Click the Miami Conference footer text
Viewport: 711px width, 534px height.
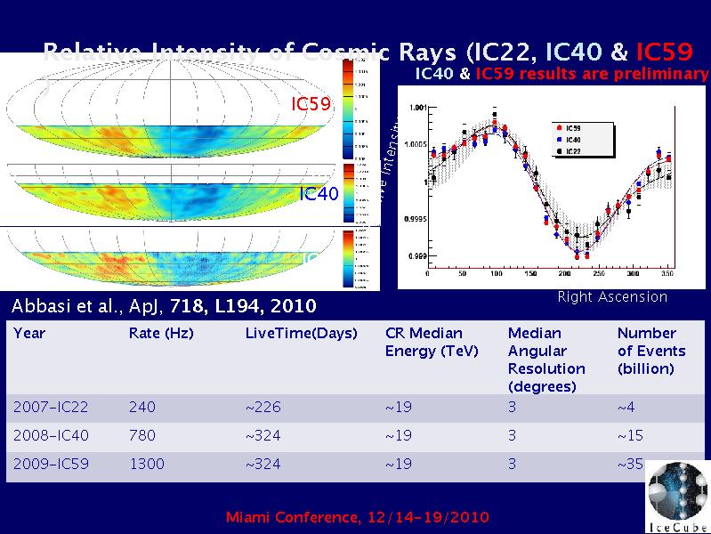pos(356,517)
